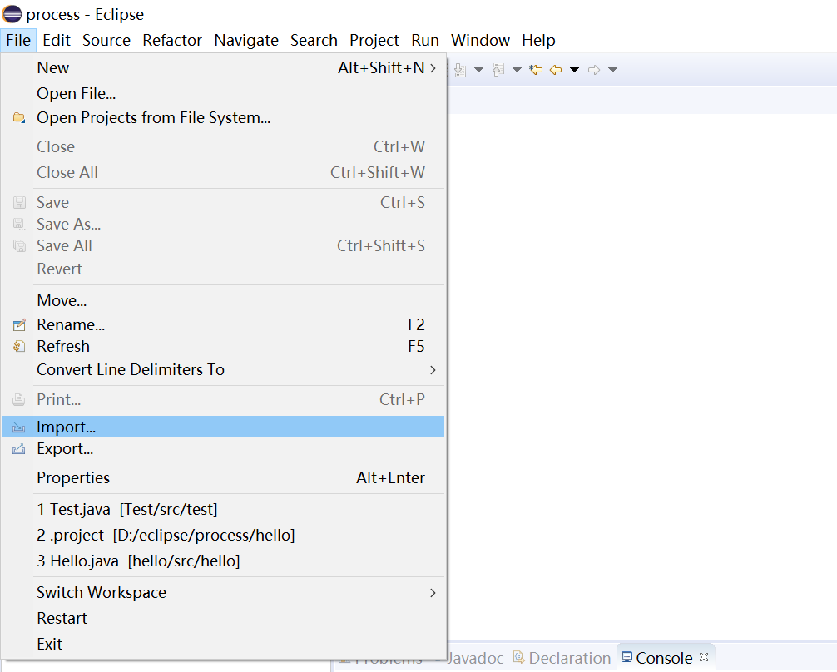This screenshot has width=837, height=672.
Task: Choose Export... in the File menu
Action: pos(223,449)
